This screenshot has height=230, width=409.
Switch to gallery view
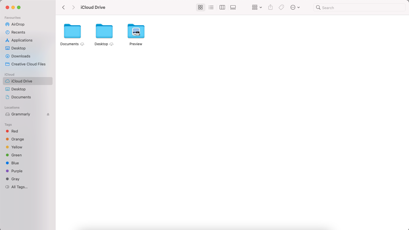(233, 7)
